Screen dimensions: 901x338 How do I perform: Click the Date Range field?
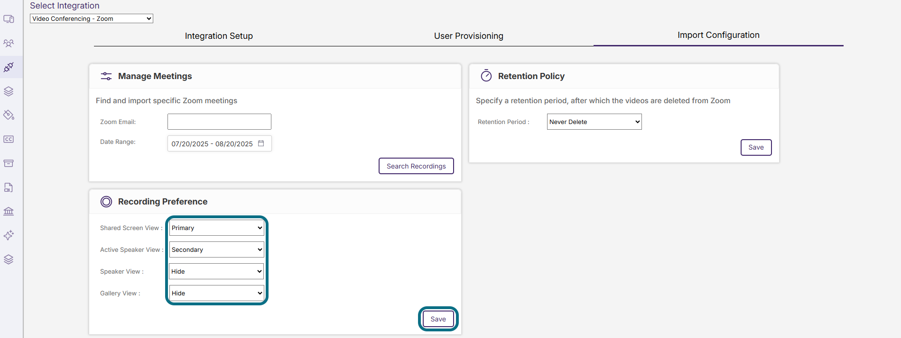(x=219, y=143)
